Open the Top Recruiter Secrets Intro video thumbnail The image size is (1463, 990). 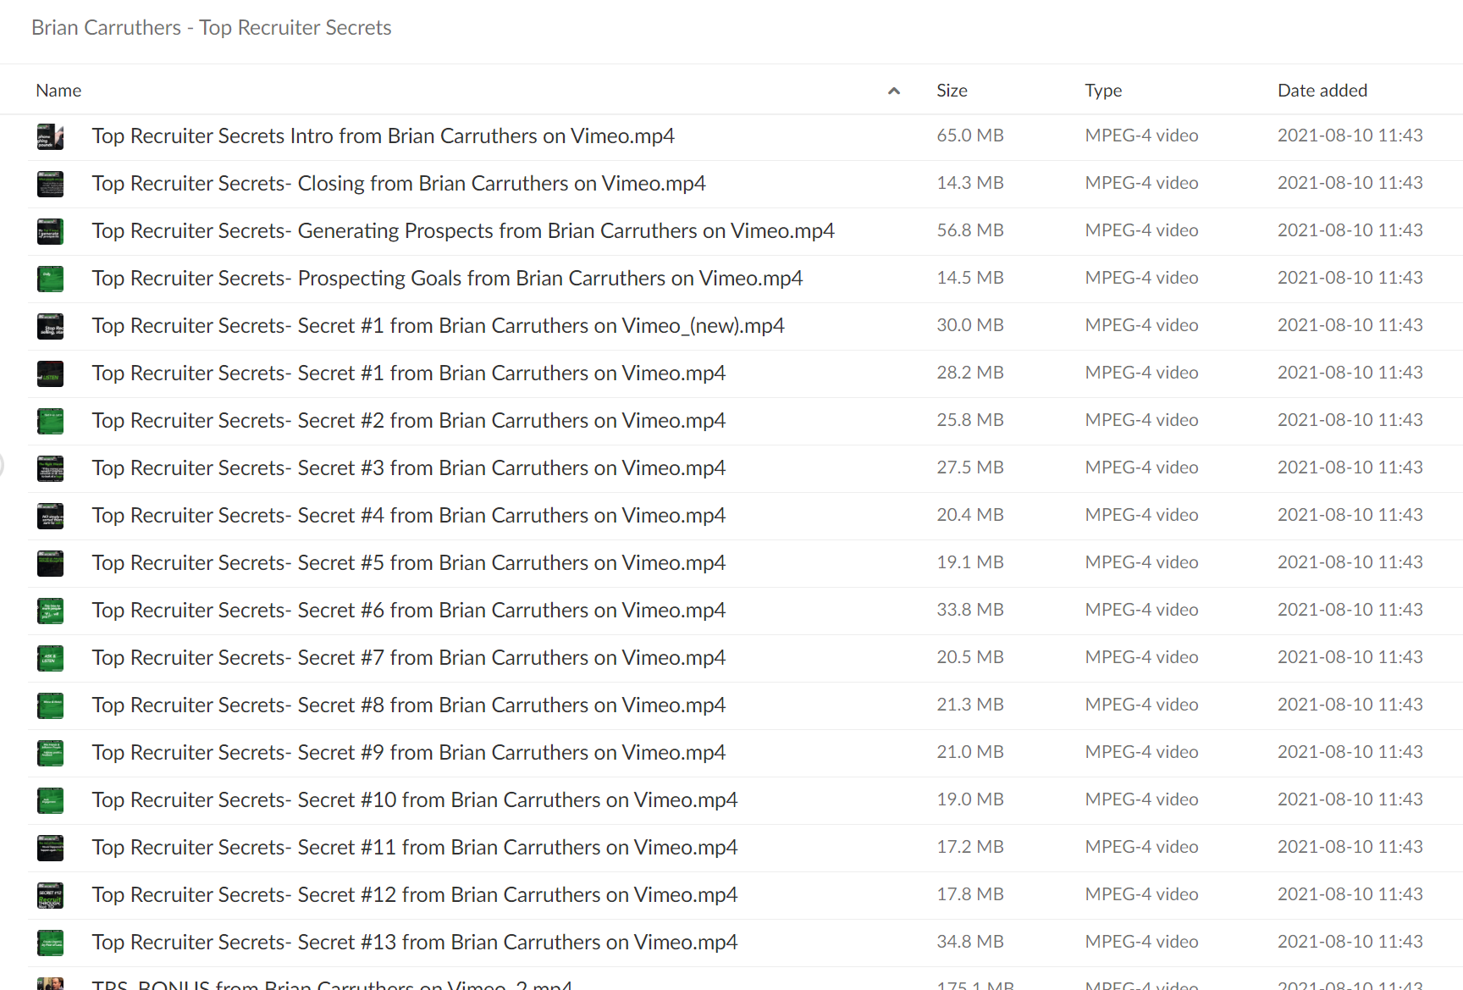(50, 136)
